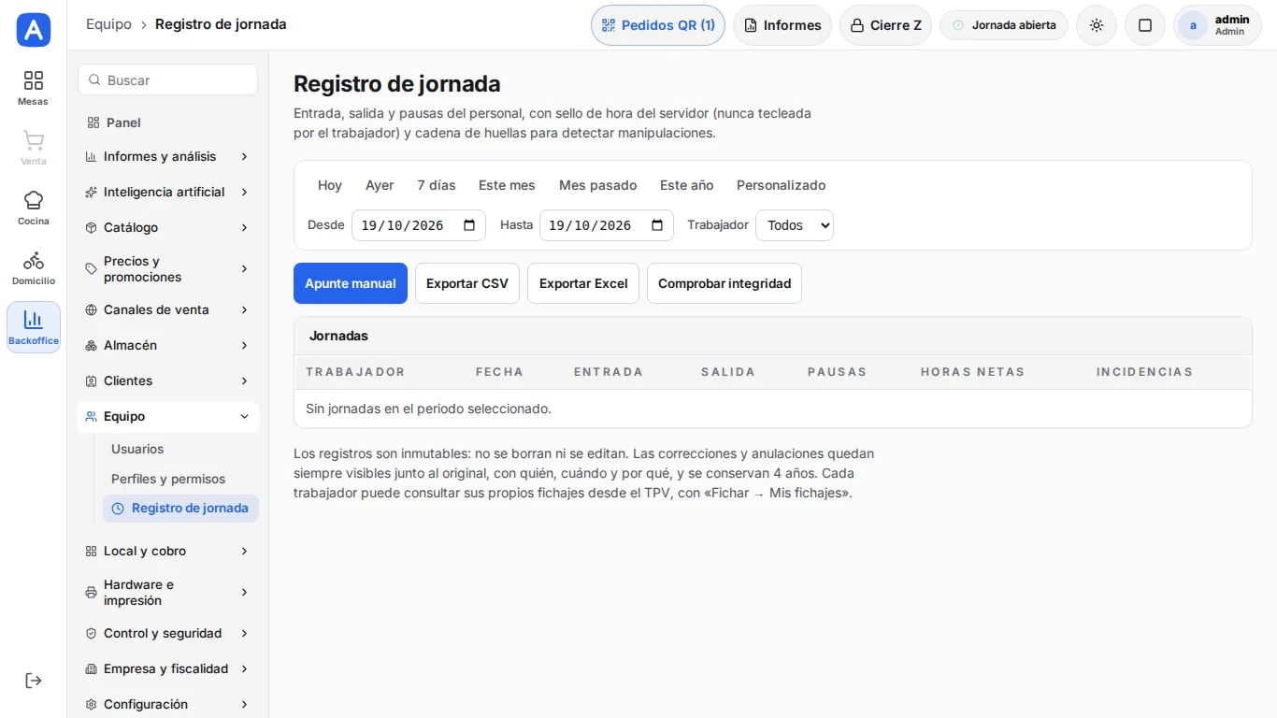Collapse the Equipo section chevron
Screen dimensions: 1277x718
tap(244, 416)
